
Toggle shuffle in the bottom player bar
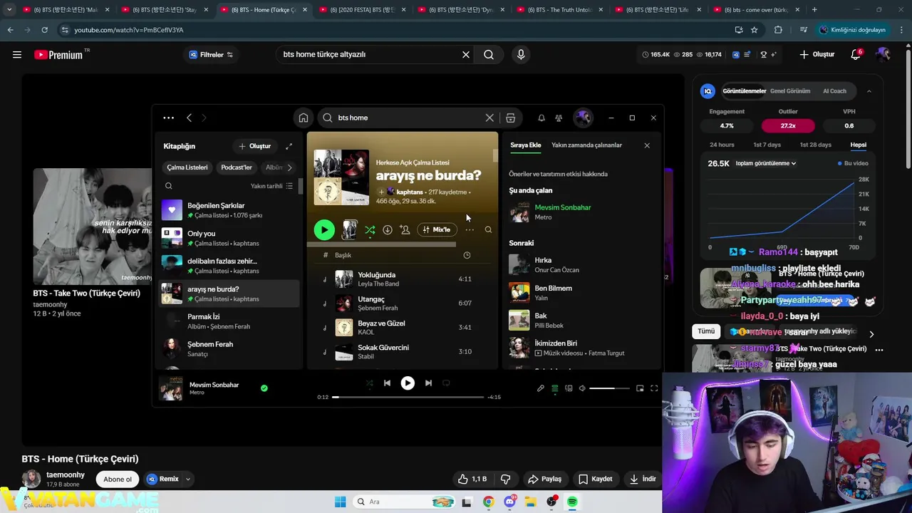click(x=369, y=383)
